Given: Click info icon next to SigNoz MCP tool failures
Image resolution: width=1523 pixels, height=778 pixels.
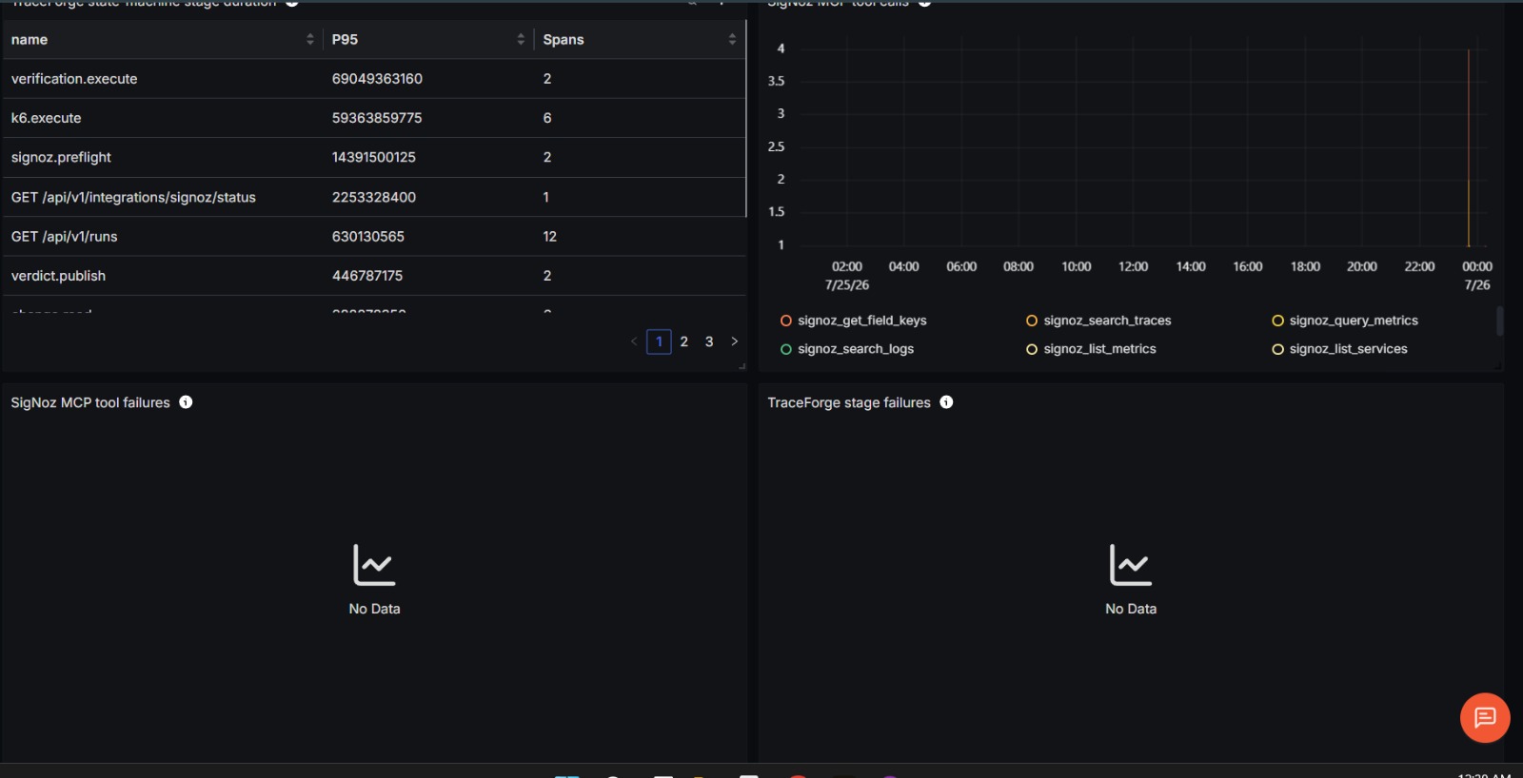Looking at the screenshot, I should (x=186, y=402).
